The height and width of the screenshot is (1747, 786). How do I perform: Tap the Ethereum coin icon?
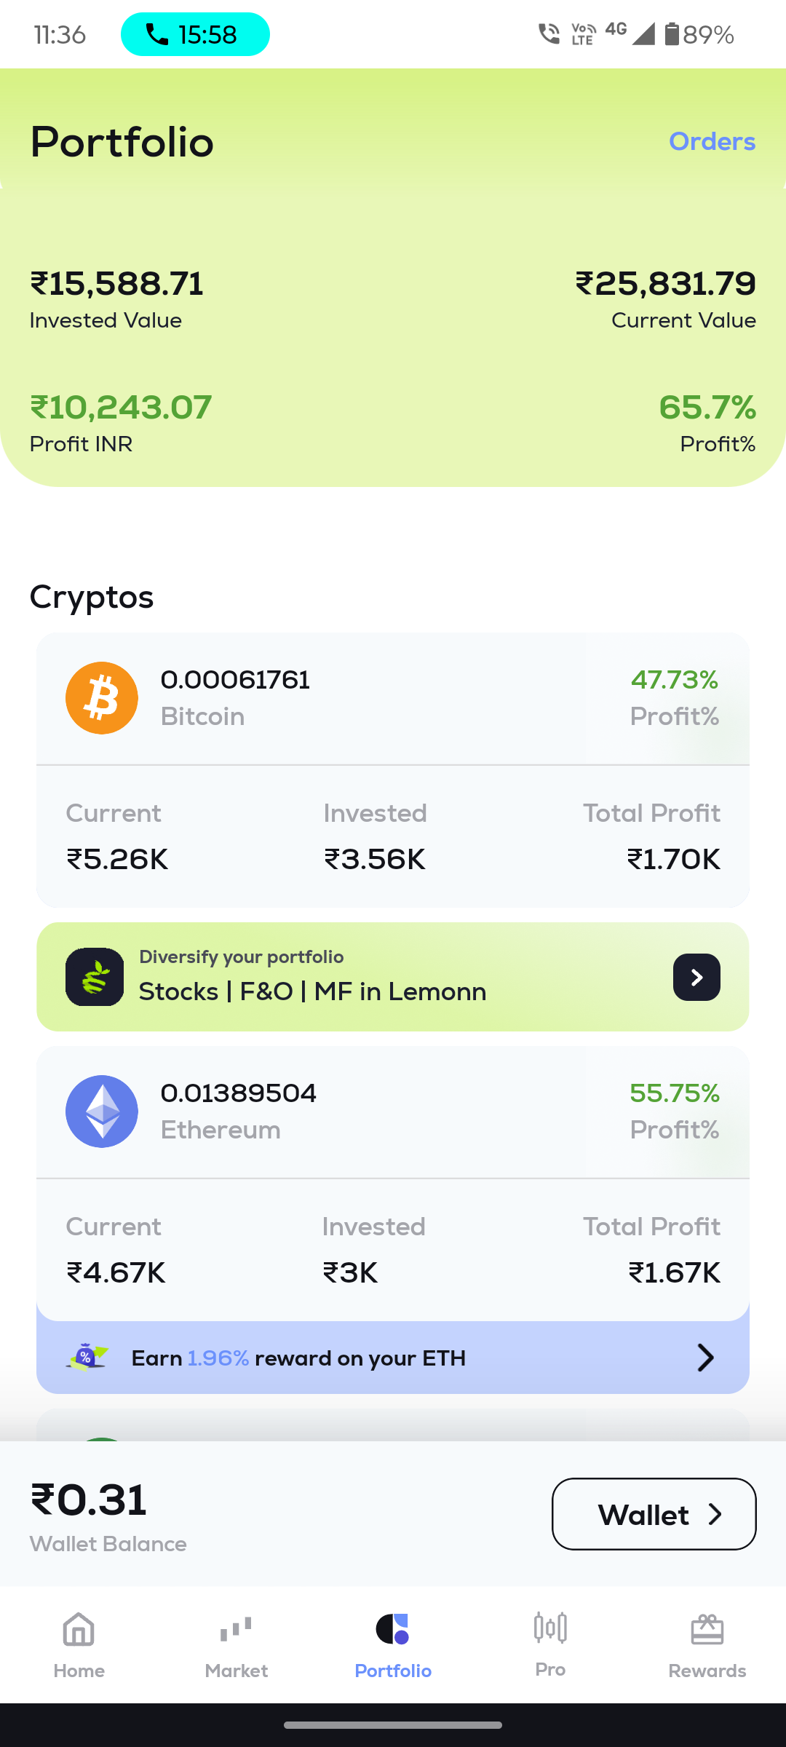coord(102,1112)
